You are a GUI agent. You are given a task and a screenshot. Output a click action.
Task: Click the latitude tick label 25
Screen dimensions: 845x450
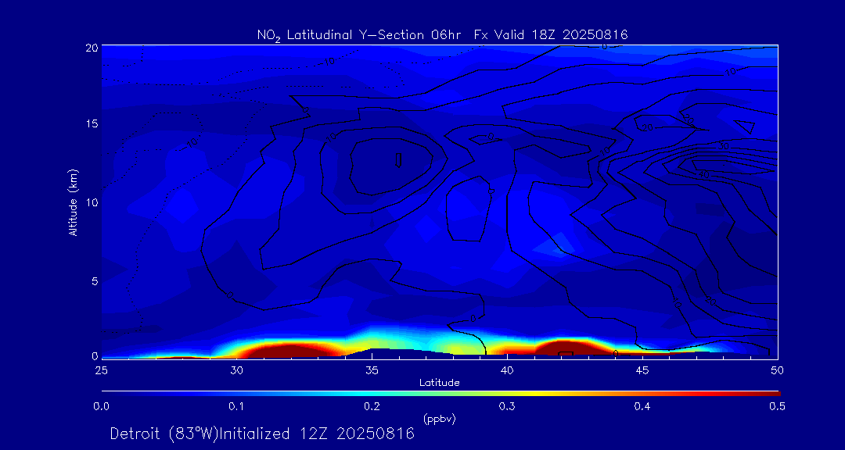tap(101, 370)
